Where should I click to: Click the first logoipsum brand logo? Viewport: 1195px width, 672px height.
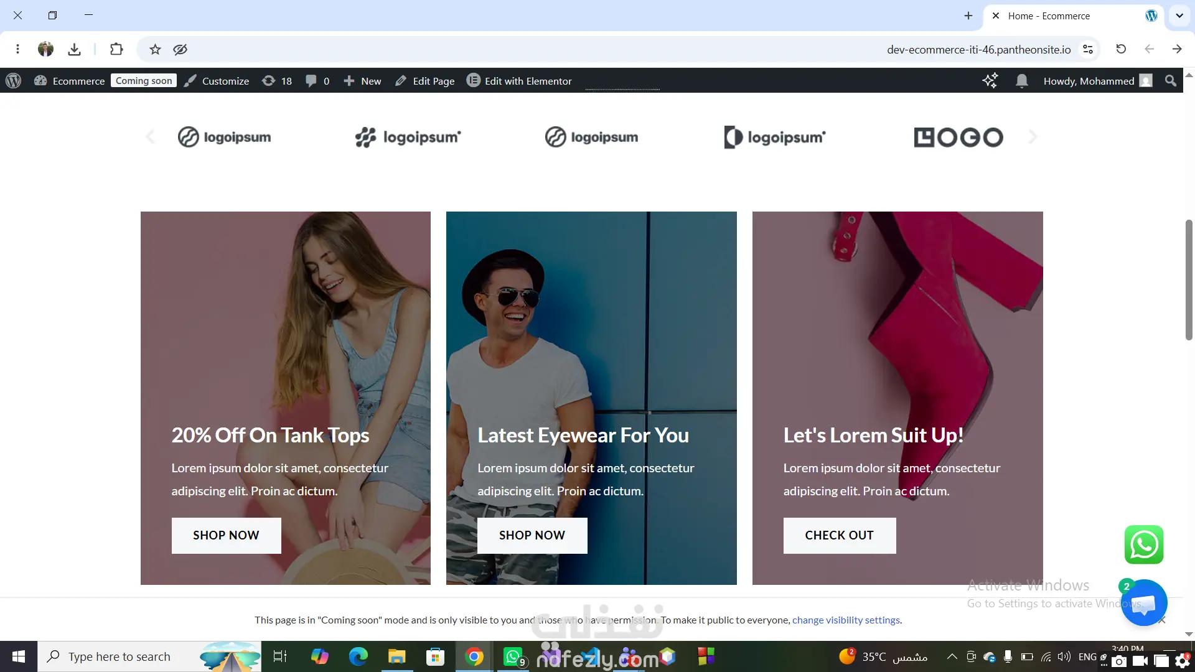click(x=224, y=137)
